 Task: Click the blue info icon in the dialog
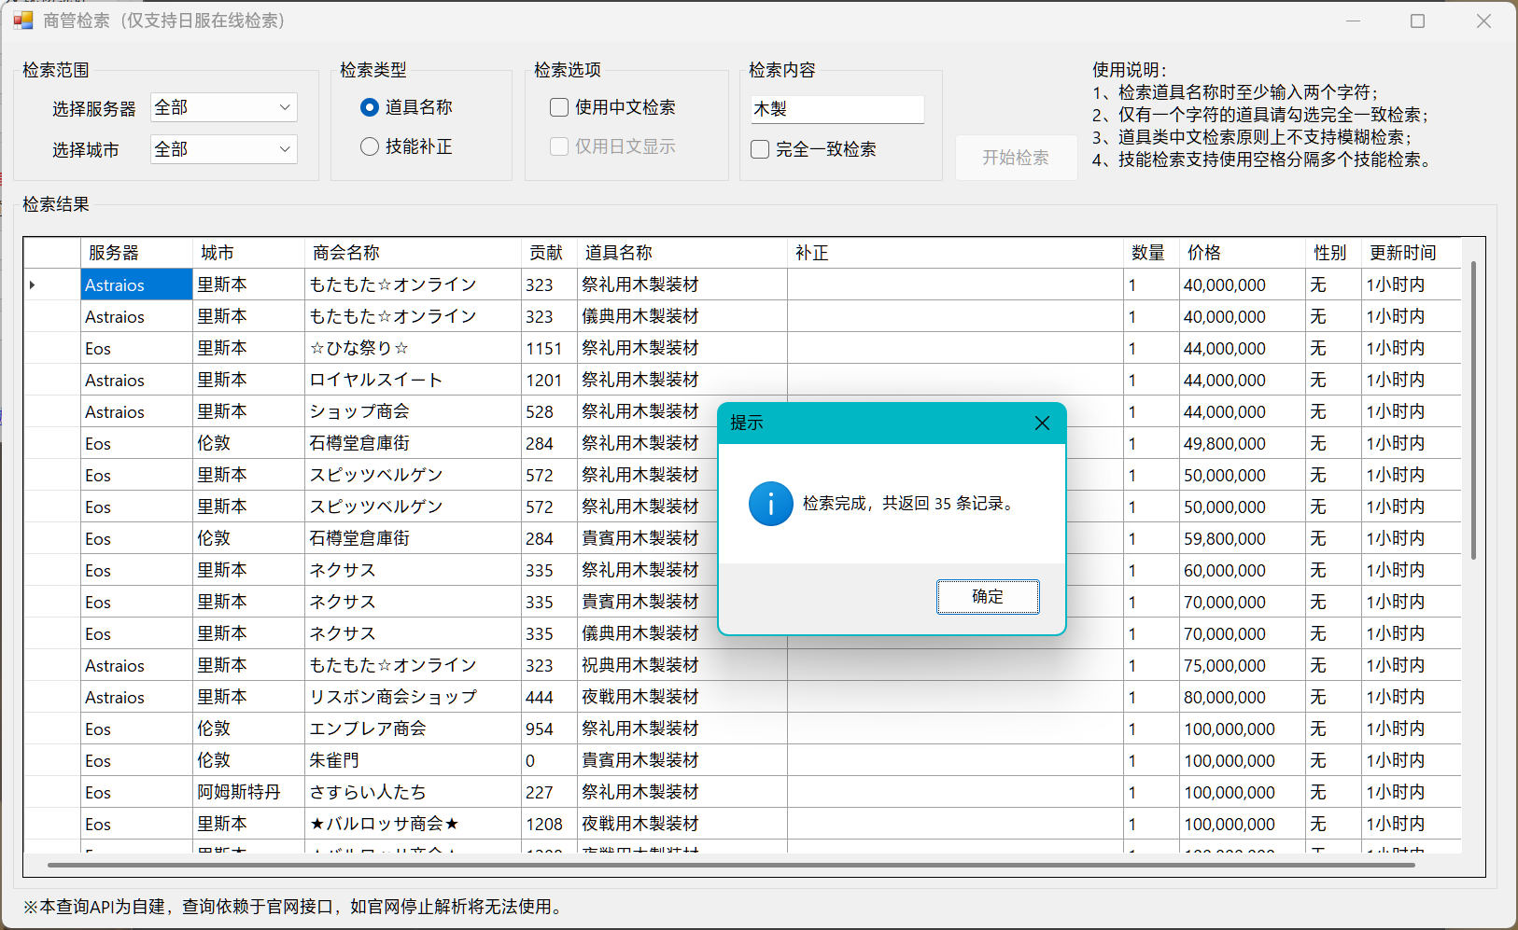click(x=770, y=504)
